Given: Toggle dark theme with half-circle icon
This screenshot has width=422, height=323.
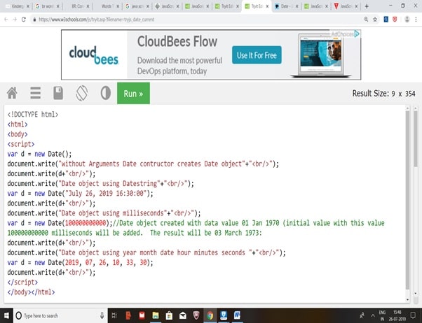Looking at the screenshot, I should [105, 93].
